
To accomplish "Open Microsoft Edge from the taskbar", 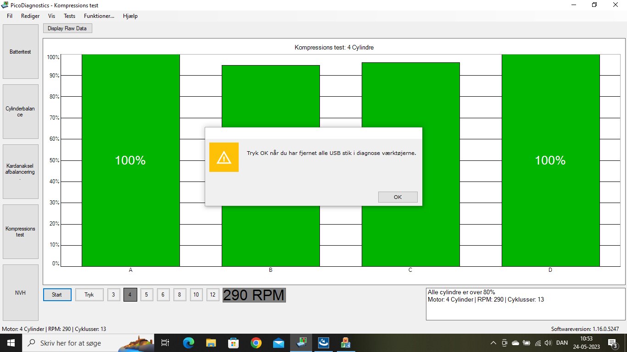I will point(189,343).
